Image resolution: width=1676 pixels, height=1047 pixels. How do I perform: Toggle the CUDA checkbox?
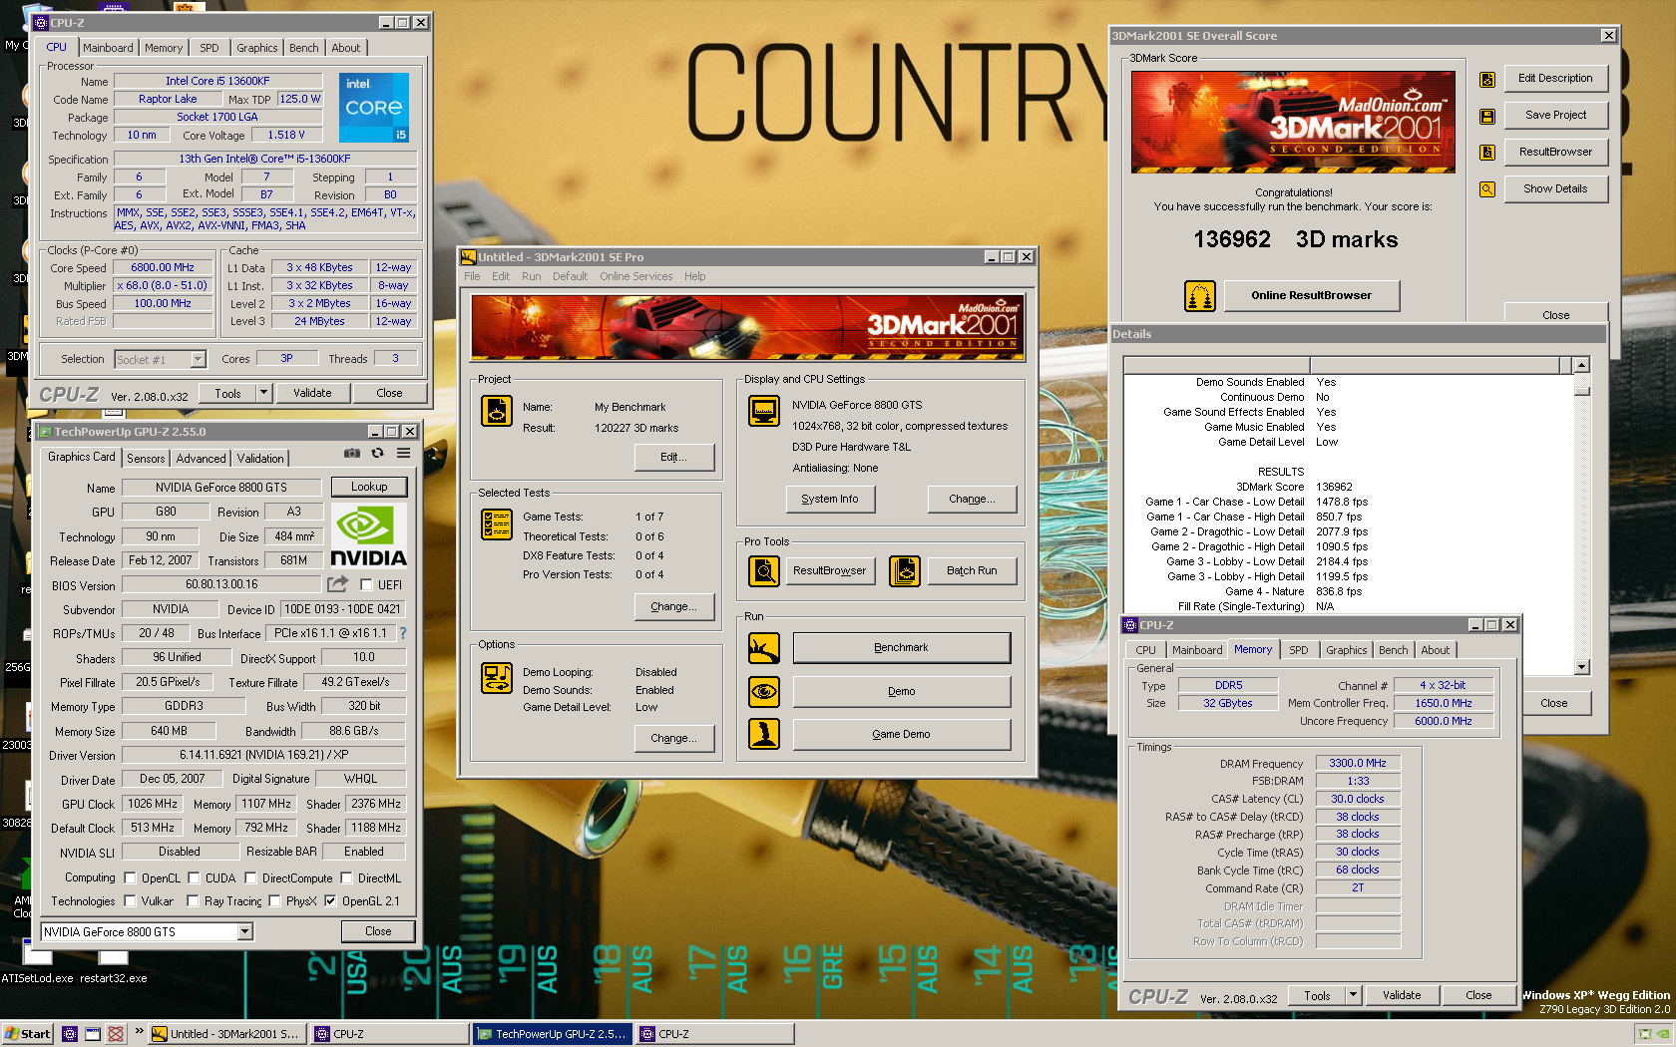194,878
